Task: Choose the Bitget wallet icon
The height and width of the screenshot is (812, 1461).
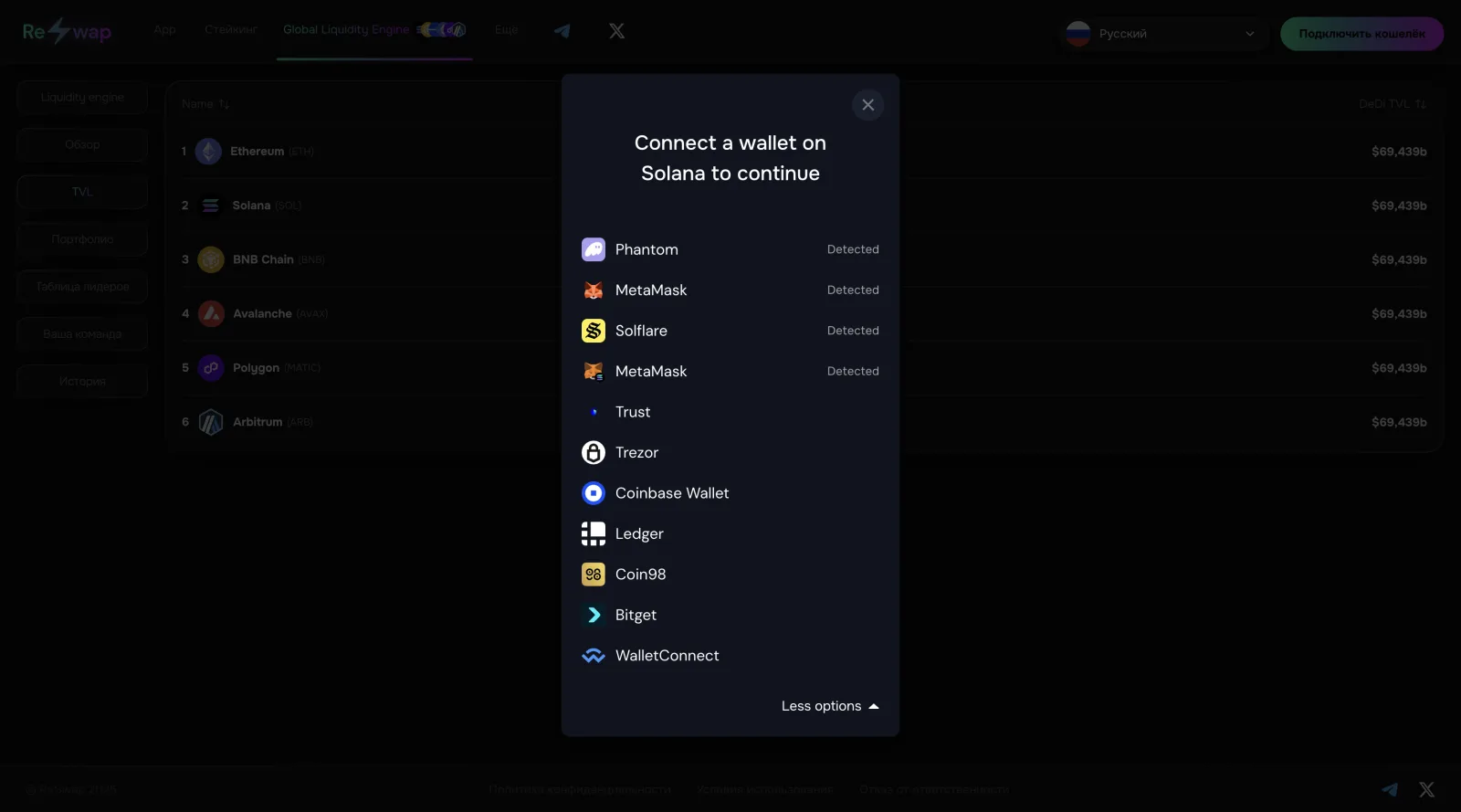Action: click(x=594, y=615)
